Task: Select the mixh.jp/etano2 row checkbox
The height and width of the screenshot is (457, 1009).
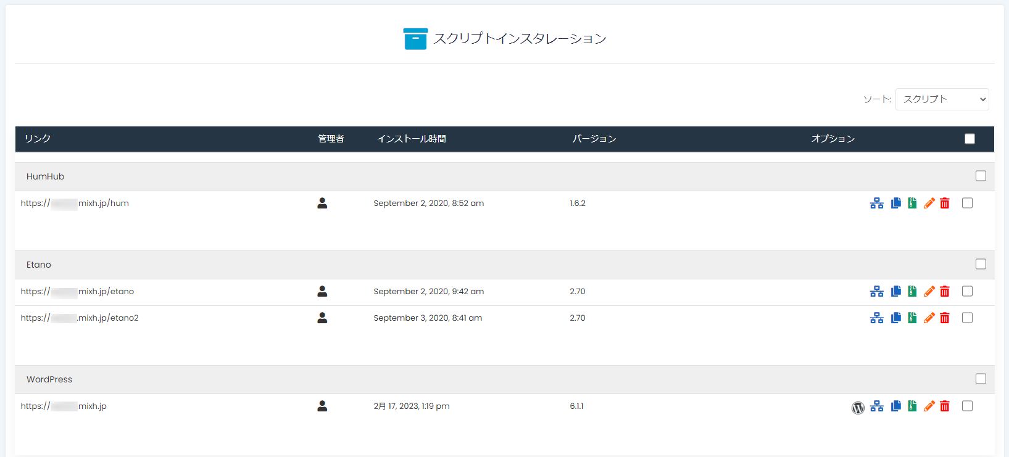Action: tap(967, 318)
